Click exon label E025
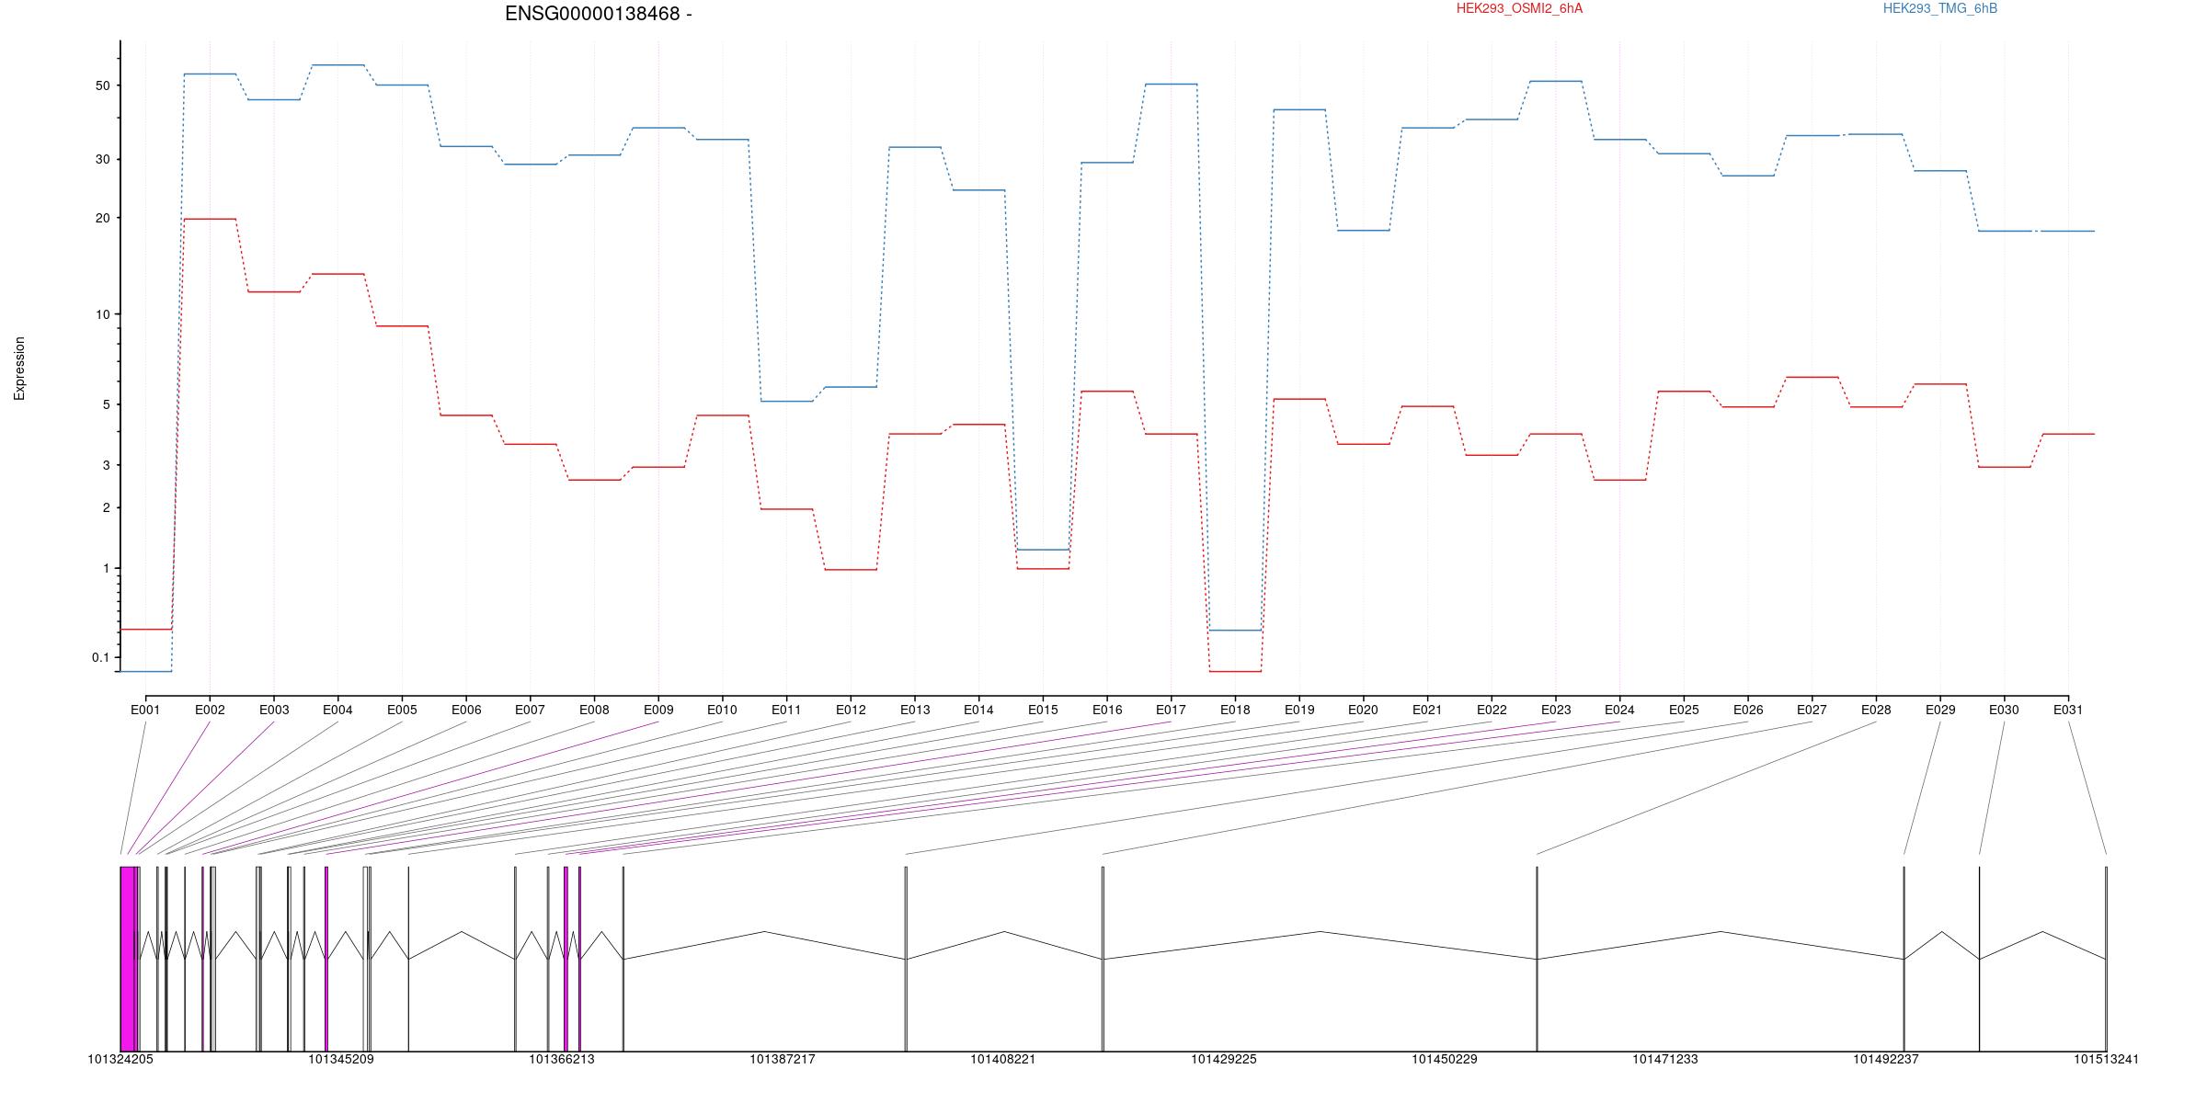 tap(1684, 710)
